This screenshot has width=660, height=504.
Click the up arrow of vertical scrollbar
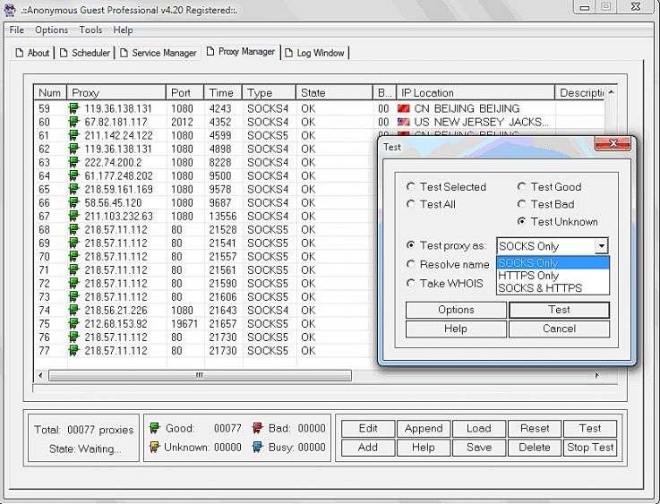(611, 92)
